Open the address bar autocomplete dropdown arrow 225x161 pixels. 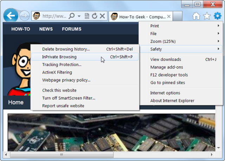click(x=79, y=16)
